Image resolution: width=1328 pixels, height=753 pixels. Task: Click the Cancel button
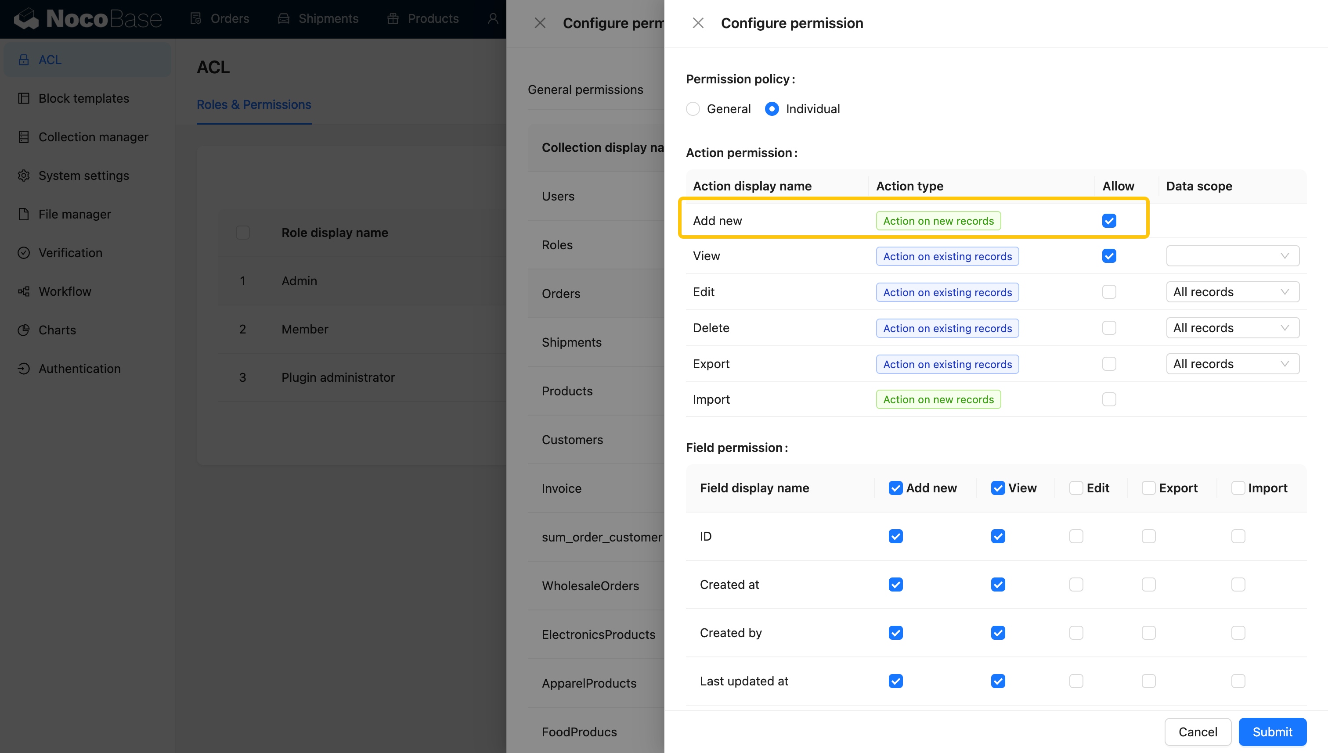(1198, 732)
